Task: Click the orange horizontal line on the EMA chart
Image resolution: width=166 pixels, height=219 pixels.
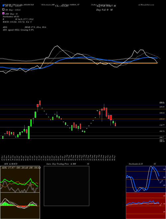Action: click(79, 63)
